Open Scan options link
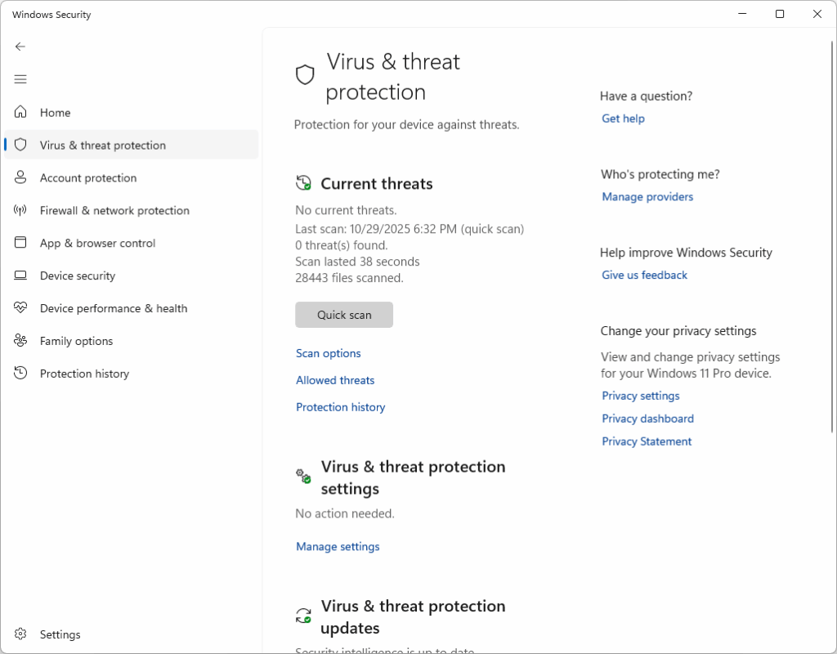 329,353
